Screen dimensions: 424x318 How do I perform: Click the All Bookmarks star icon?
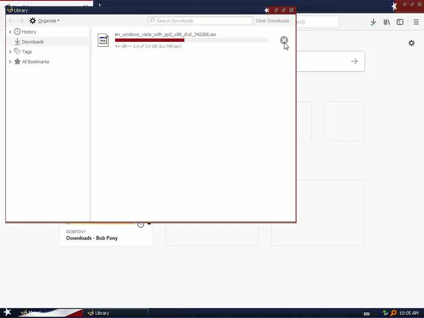(17, 61)
